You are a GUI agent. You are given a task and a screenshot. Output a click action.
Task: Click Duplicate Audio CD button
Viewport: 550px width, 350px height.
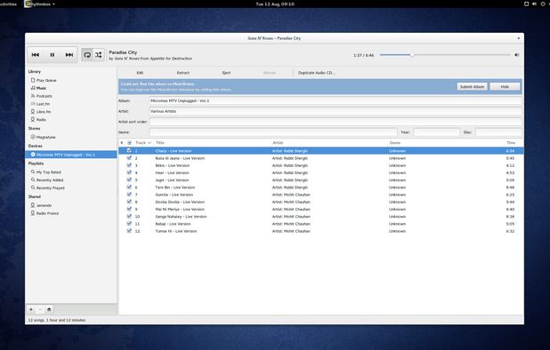pos(316,73)
